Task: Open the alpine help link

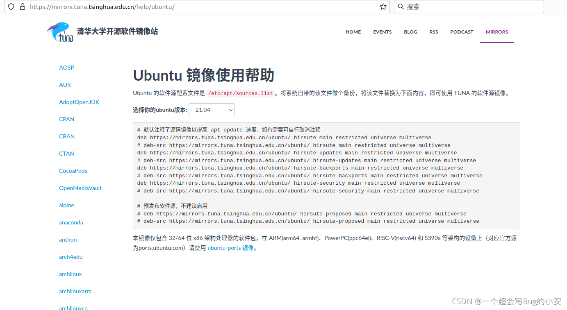Action: [66, 205]
